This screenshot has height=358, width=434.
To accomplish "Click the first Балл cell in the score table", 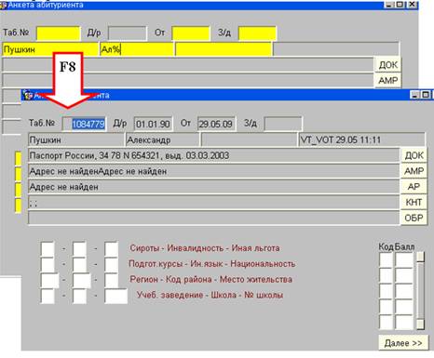I will (x=404, y=259).
